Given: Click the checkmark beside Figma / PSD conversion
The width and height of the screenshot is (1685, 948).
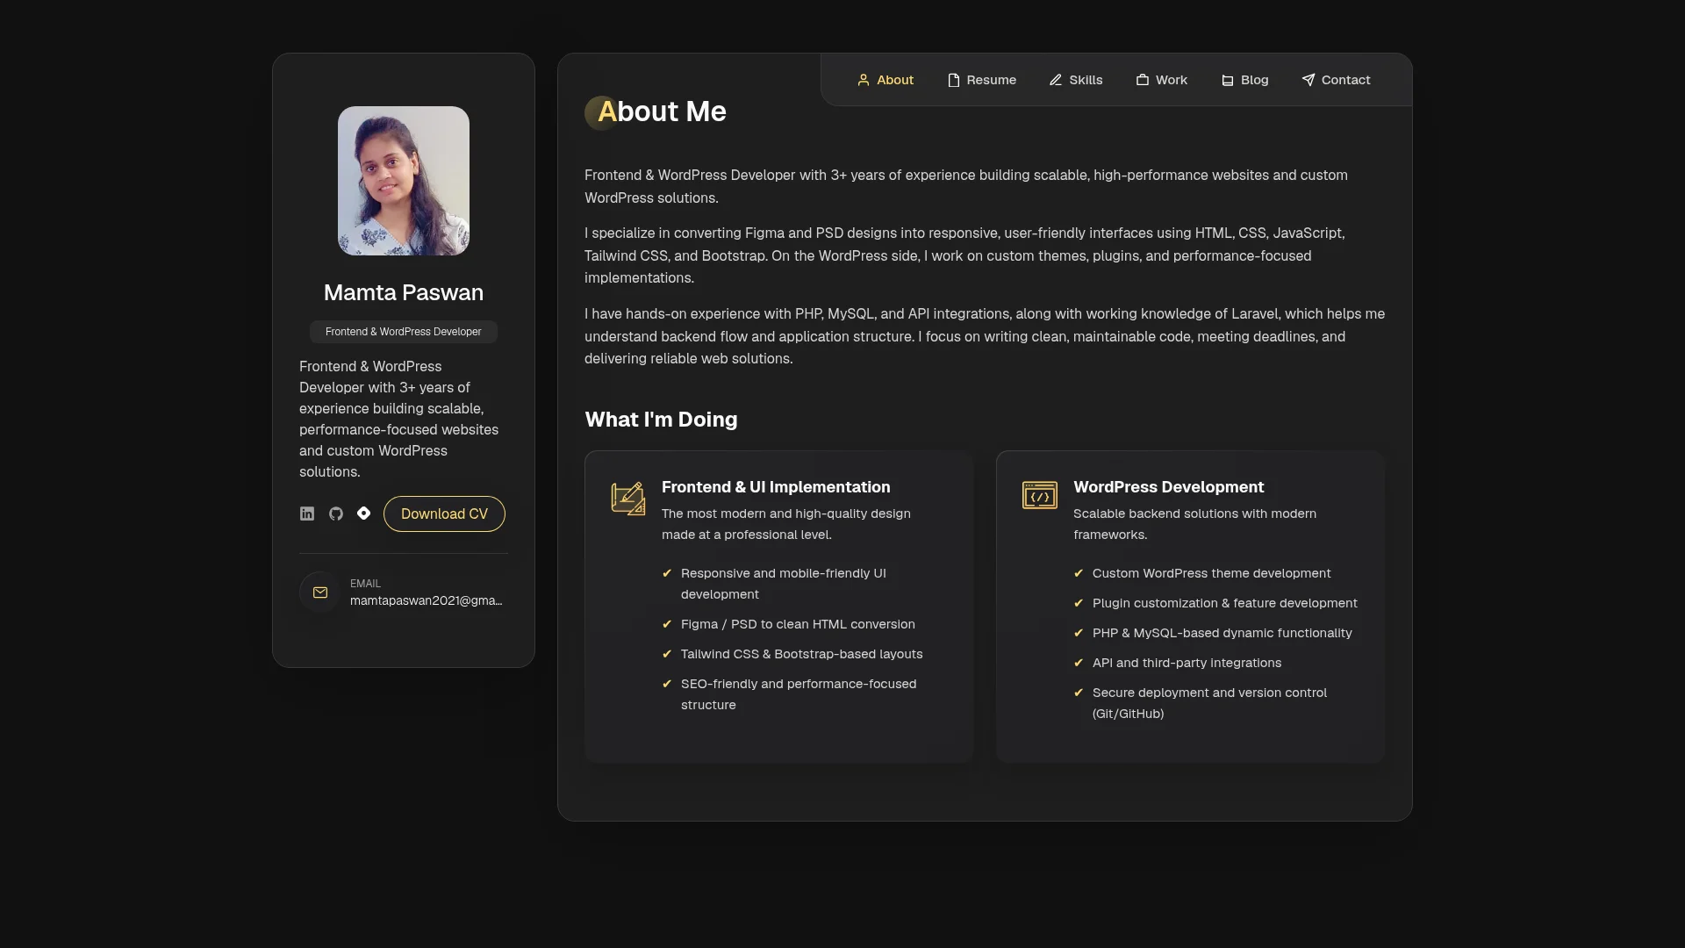Looking at the screenshot, I should [x=667, y=624].
